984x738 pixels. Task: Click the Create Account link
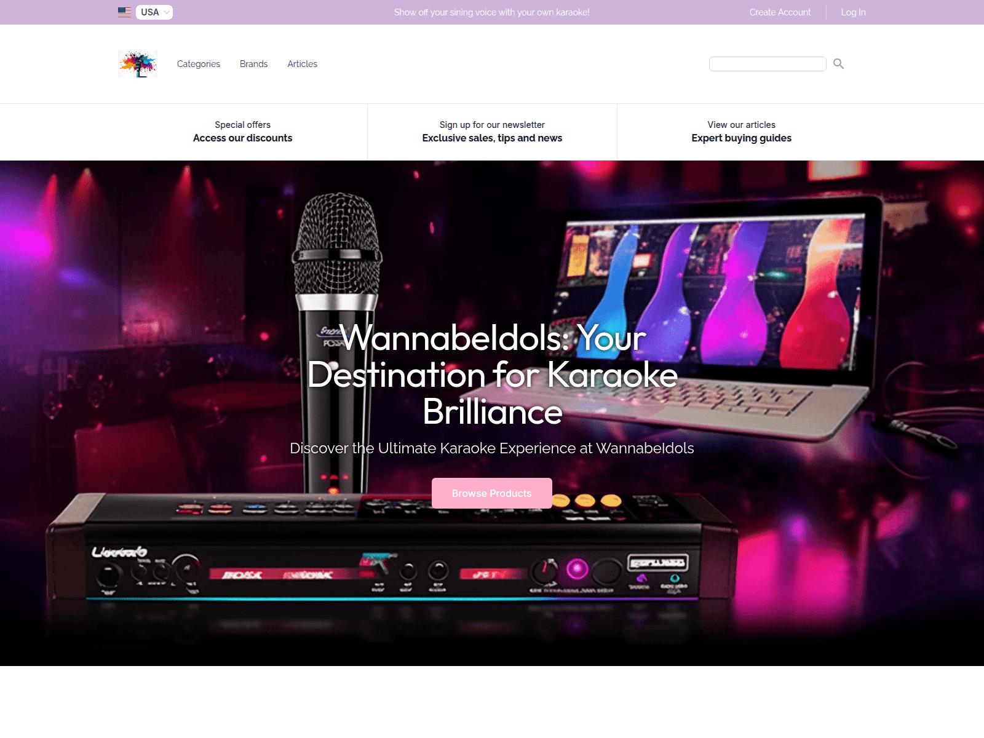(x=779, y=12)
